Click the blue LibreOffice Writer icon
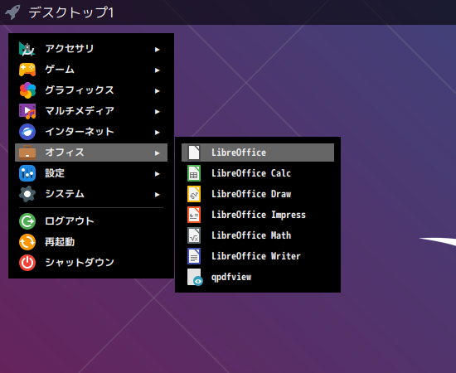The image size is (456, 373). click(x=194, y=256)
